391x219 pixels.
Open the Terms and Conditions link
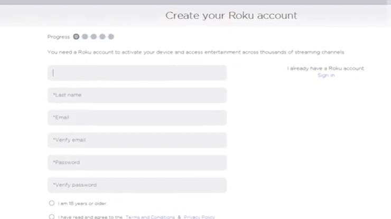[x=150, y=217]
